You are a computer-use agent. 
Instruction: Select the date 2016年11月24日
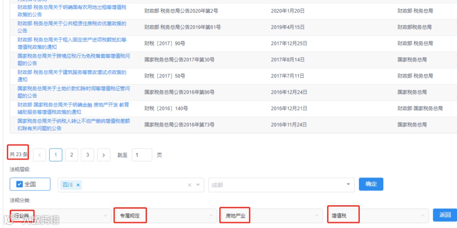pyautogui.click(x=289, y=125)
